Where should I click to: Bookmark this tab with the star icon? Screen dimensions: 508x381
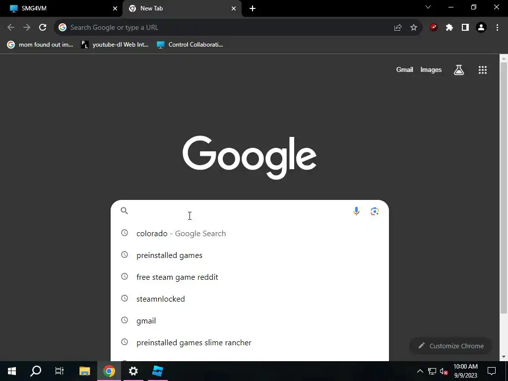pos(414,28)
